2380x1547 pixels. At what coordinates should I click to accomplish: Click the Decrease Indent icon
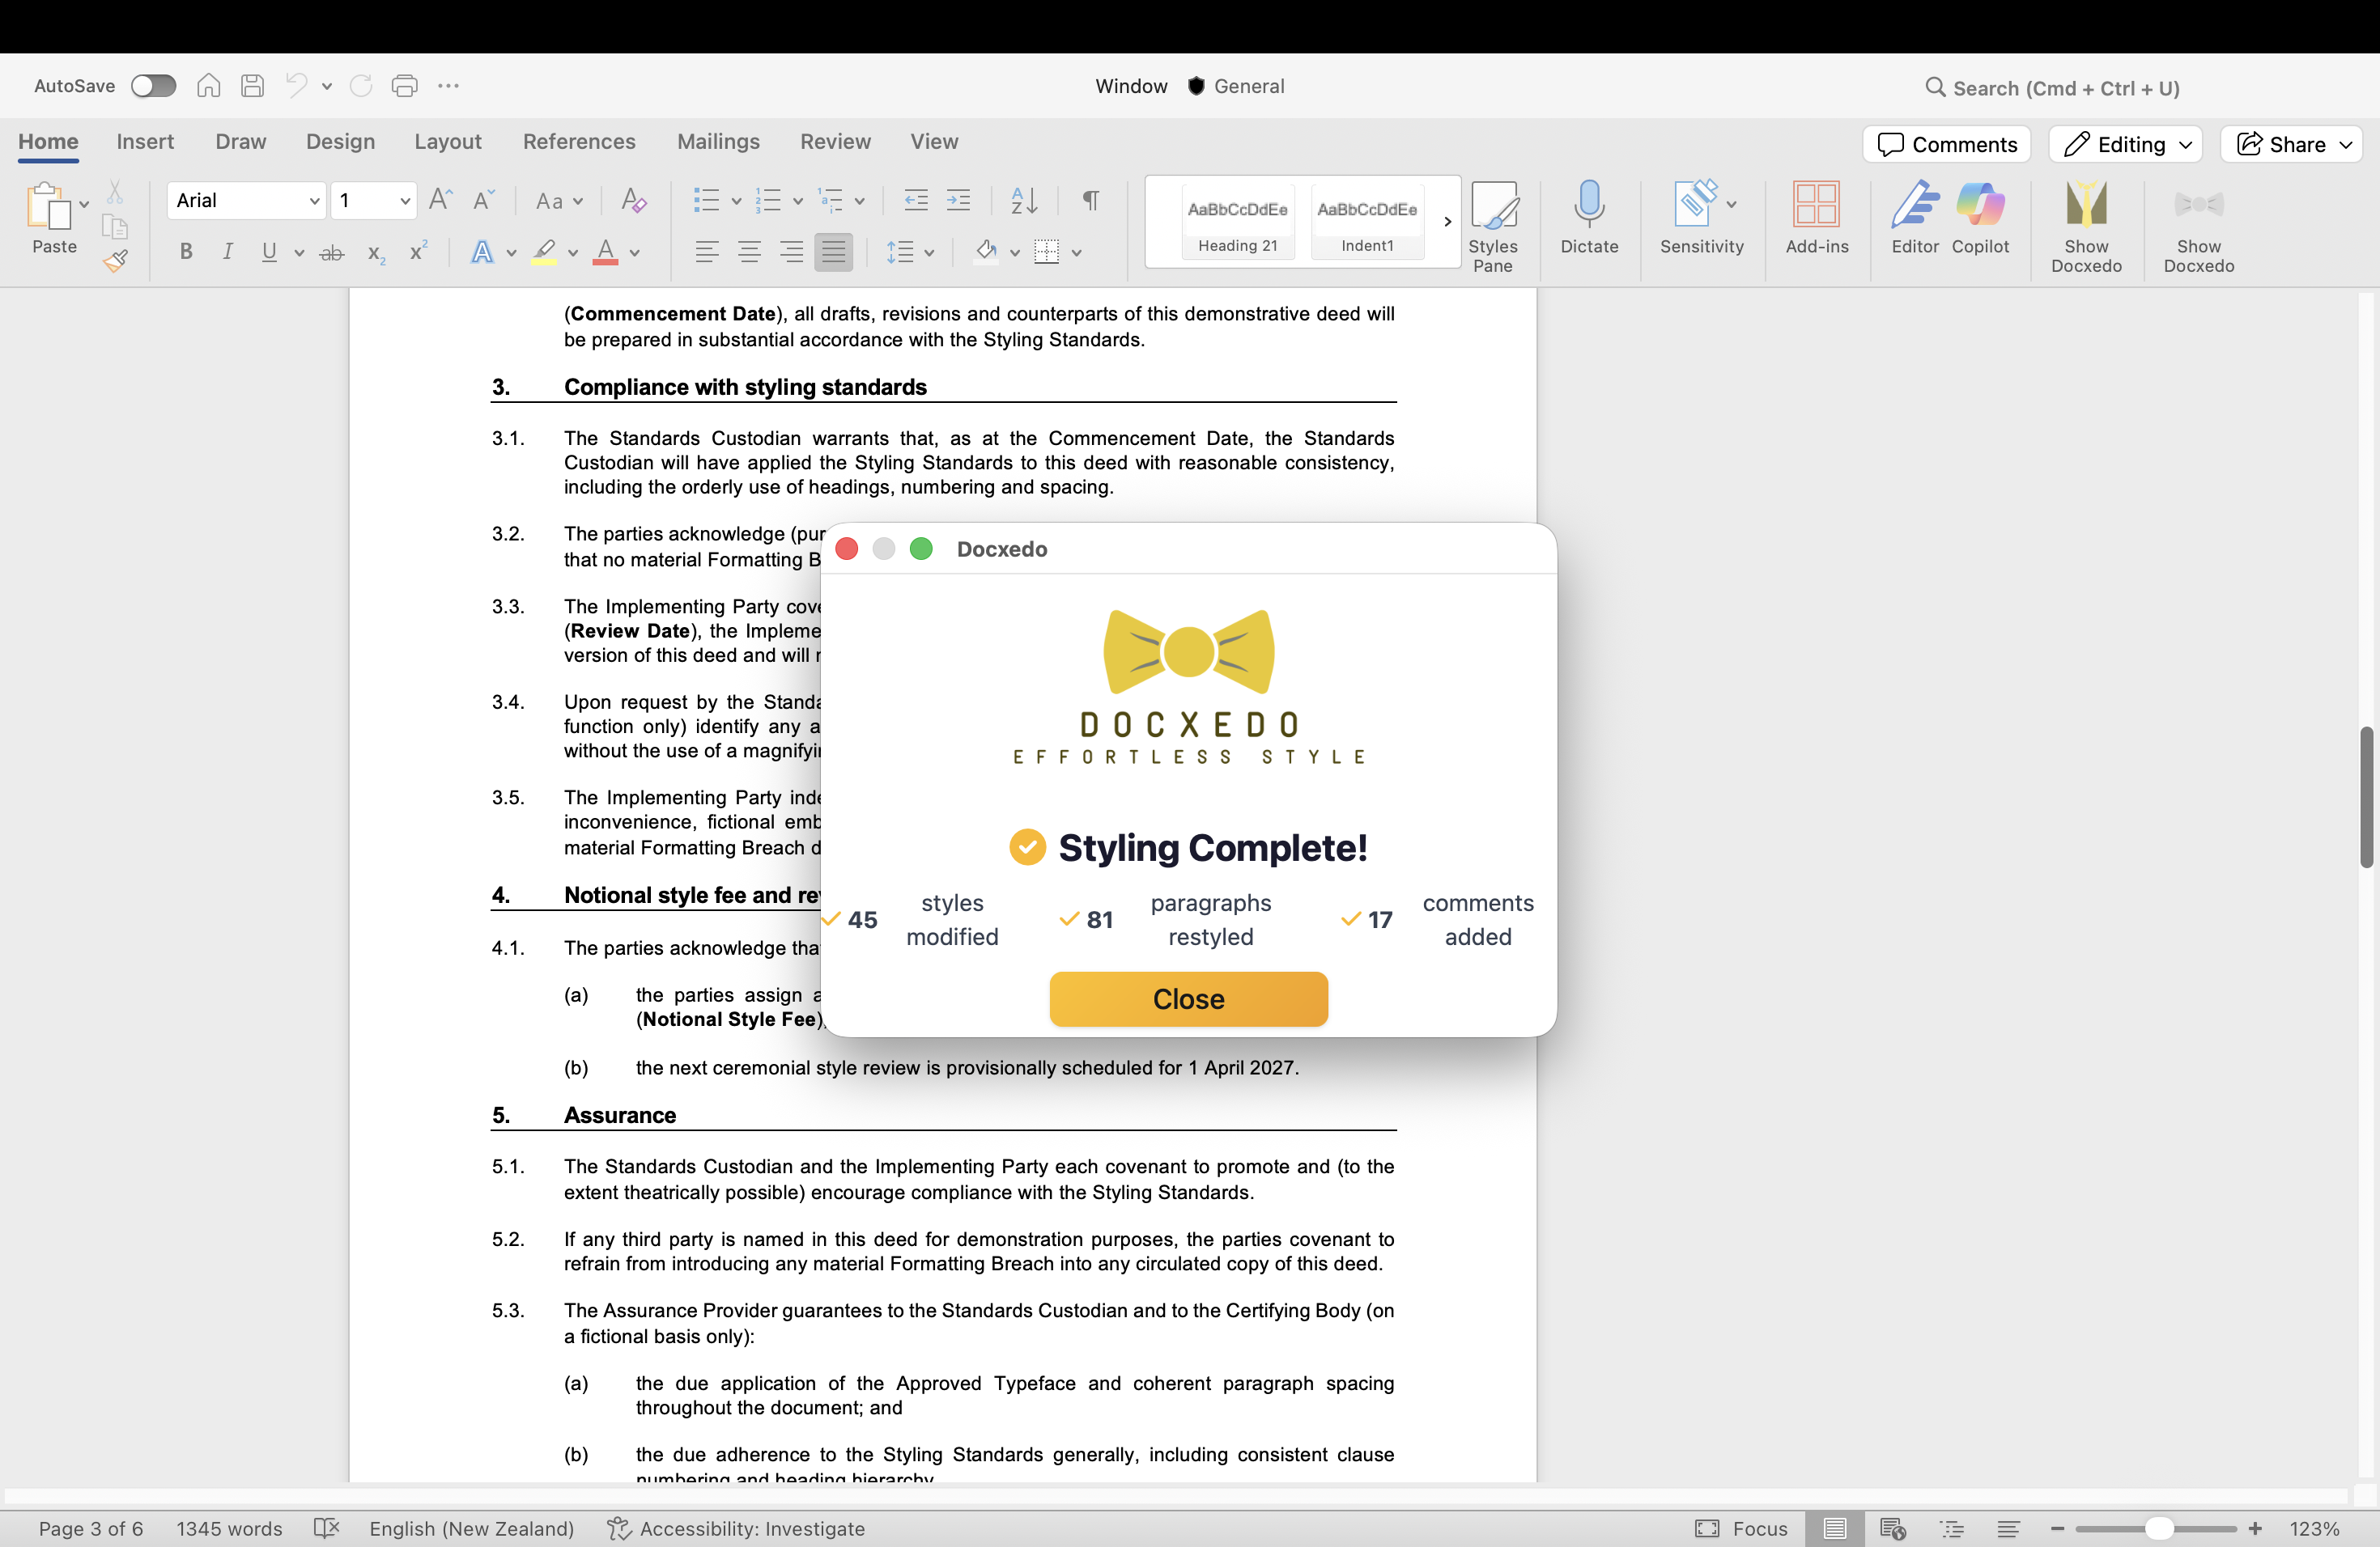click(x=915, y=201)
